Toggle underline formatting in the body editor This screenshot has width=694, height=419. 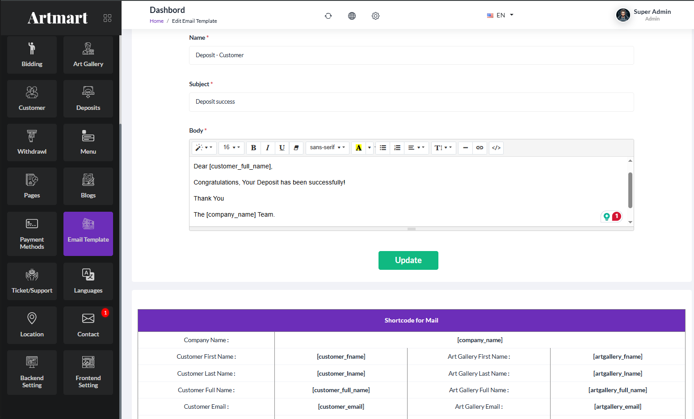[x=282, y=148]
